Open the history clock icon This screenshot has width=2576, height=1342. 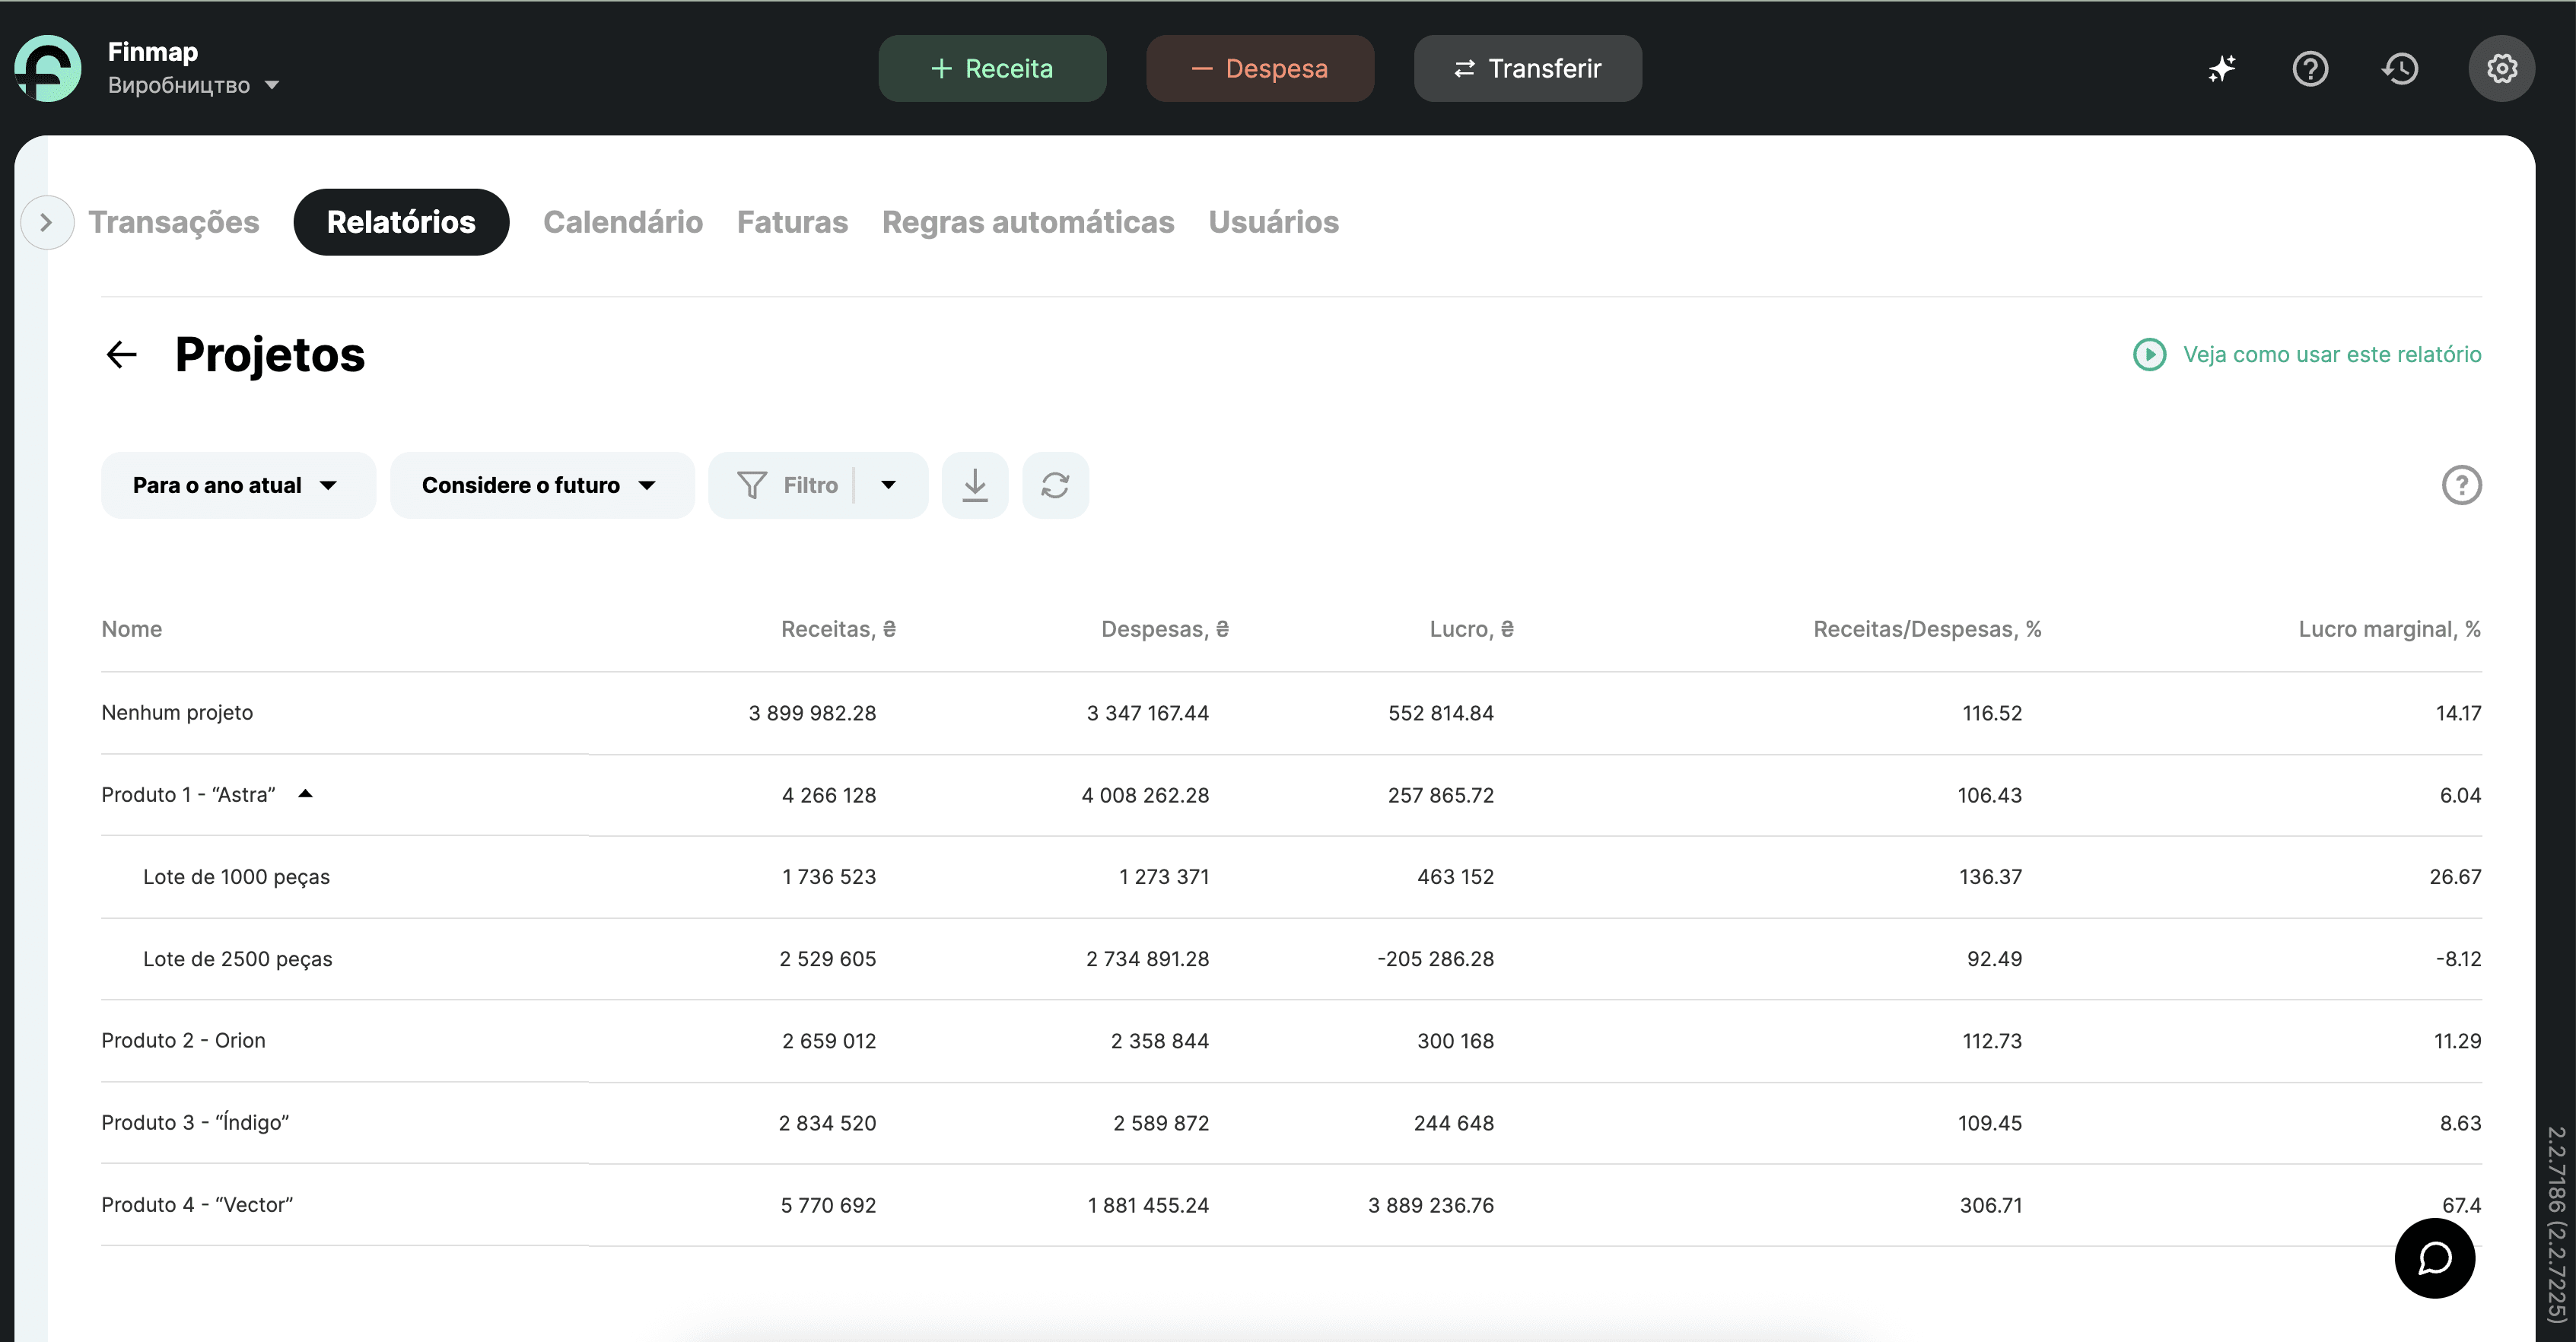pos(2400,68)
